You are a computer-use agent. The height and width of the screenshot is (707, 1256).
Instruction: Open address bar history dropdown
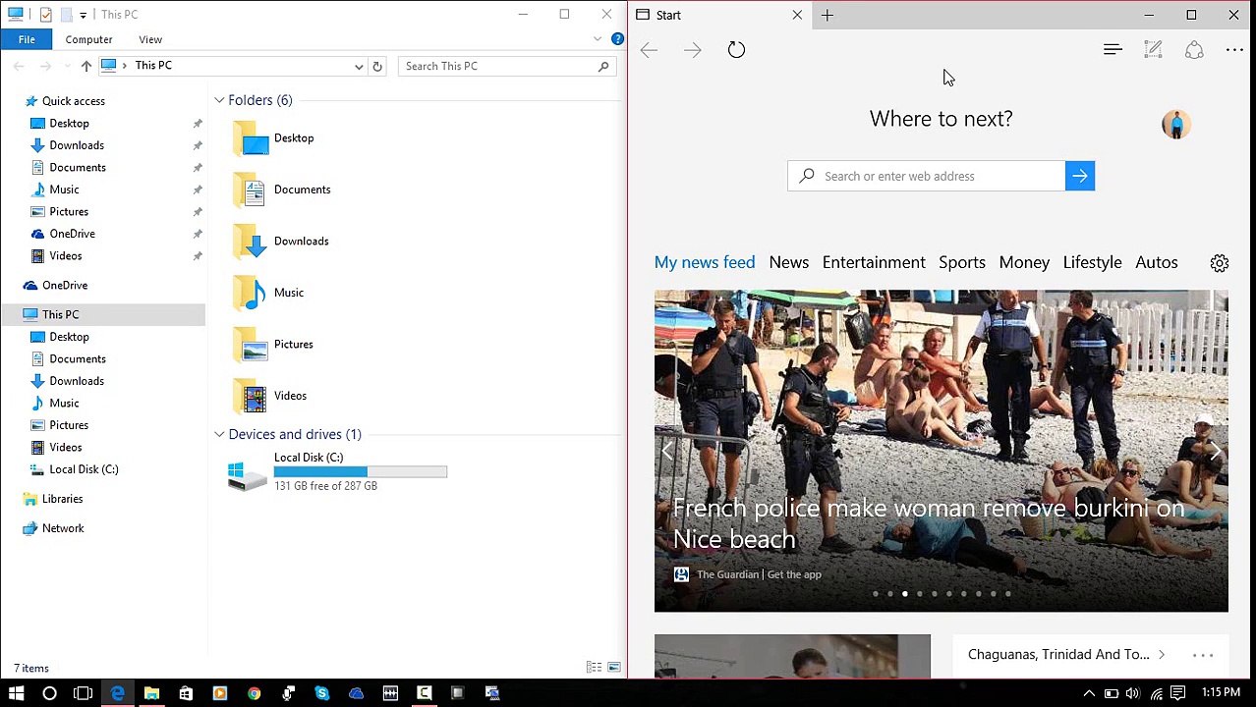point(359,66)
